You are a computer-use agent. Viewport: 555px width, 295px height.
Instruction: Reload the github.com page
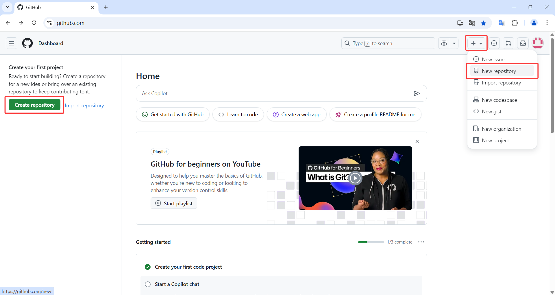click(x=34, y=23)
